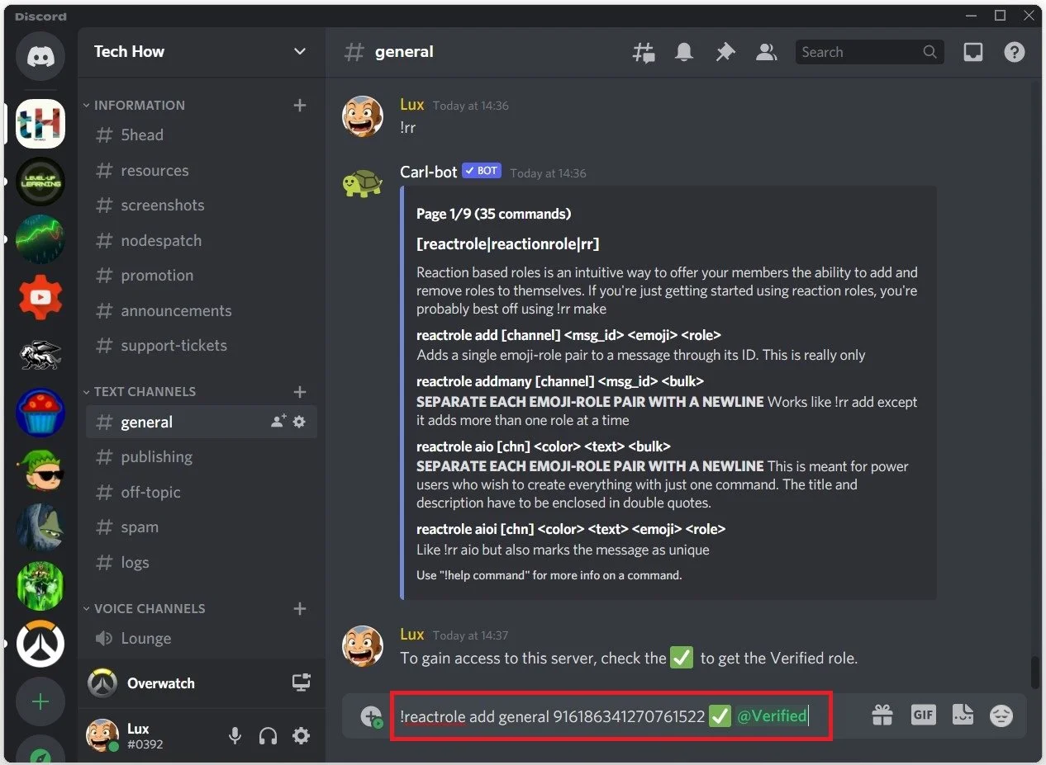This screenshot has height=765, width=1046.
Task: Click the Carl-bot turtle avatar
Action: coord(363,182)
